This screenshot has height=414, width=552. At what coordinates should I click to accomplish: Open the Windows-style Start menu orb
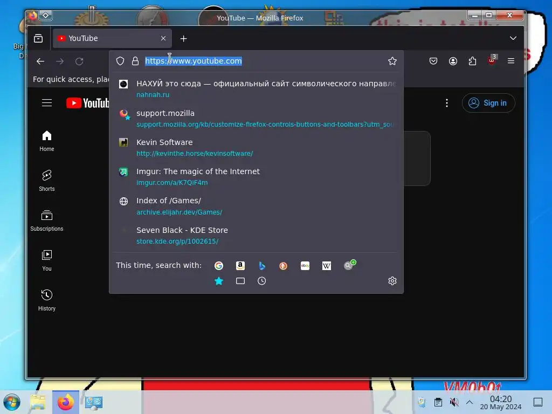click(12, 402)
